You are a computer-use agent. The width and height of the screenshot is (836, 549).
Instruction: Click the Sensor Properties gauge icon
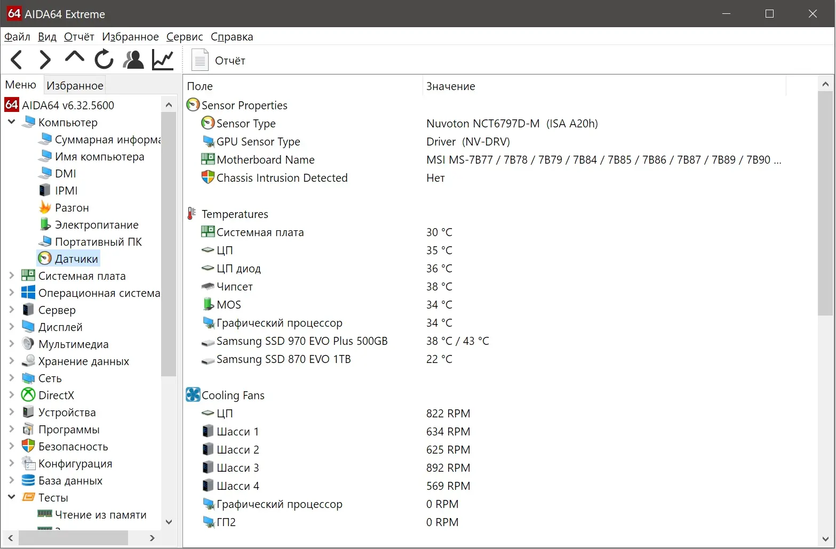193,105
